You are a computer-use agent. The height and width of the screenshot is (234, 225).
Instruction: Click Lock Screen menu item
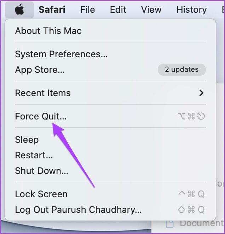coord(41,194)
